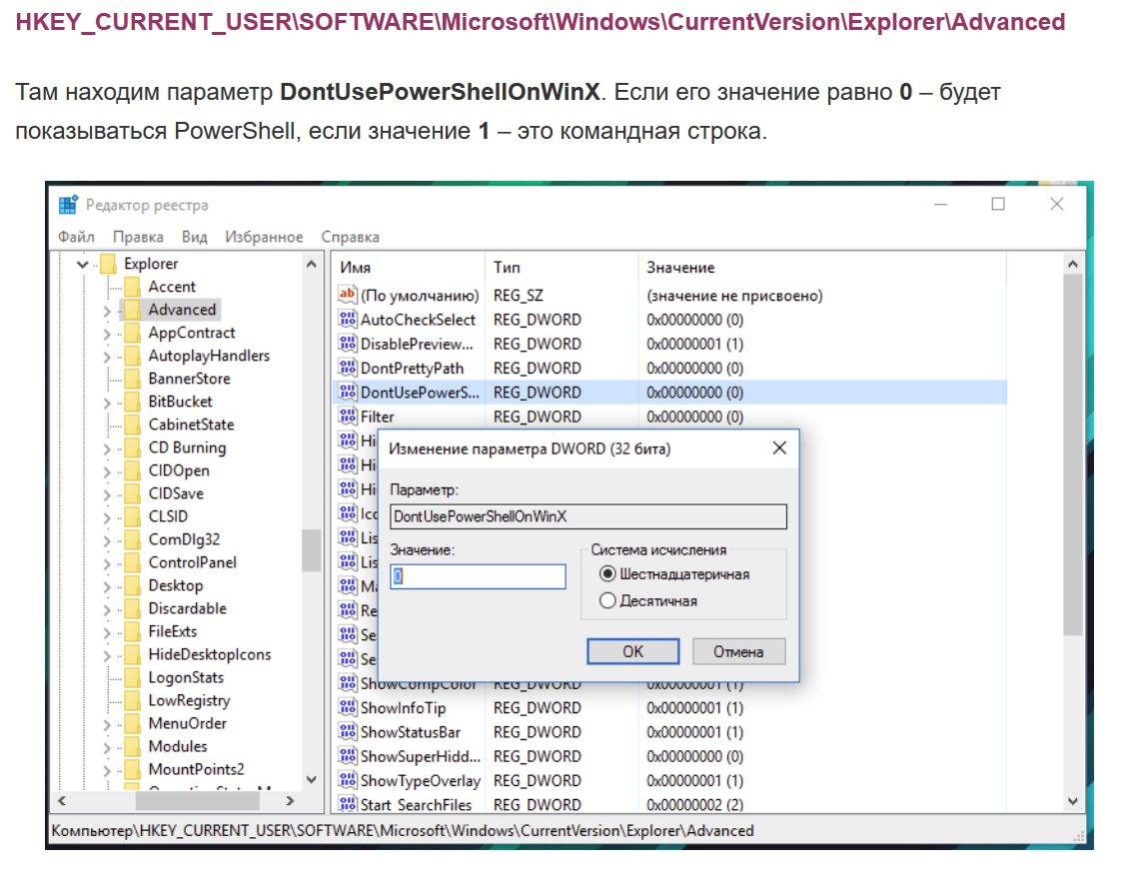Image resolution: width=1138 pixels, height=885 pixels.
Task: Expand the CD Burning key
Action: point(107,449)
